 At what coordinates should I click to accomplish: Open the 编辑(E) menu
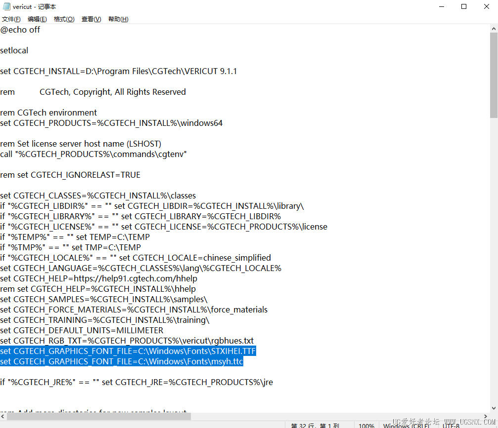click(37, 19)
